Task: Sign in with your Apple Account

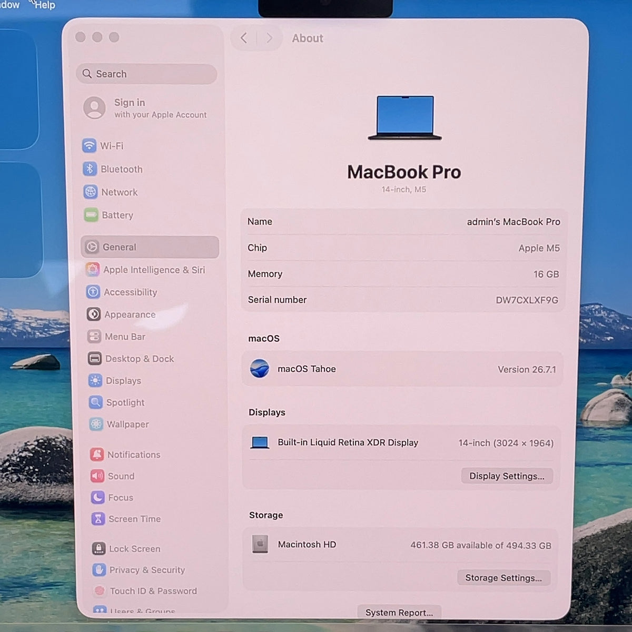Action: (160, 108)
